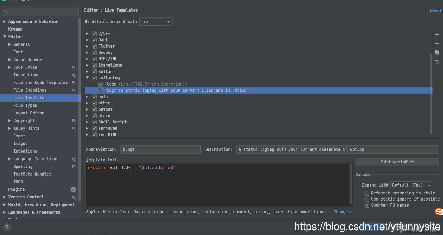Open the 'Expand with' Default (Tab) dropdown
443x235 pixels.
pos(412,185)
